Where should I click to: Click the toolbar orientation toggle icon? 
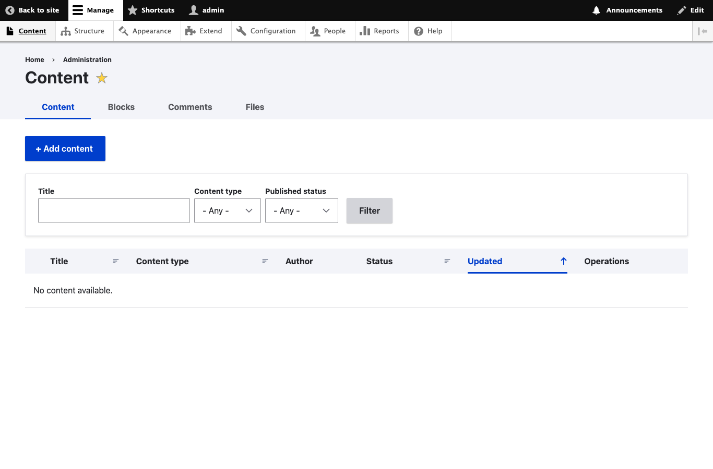703,31
